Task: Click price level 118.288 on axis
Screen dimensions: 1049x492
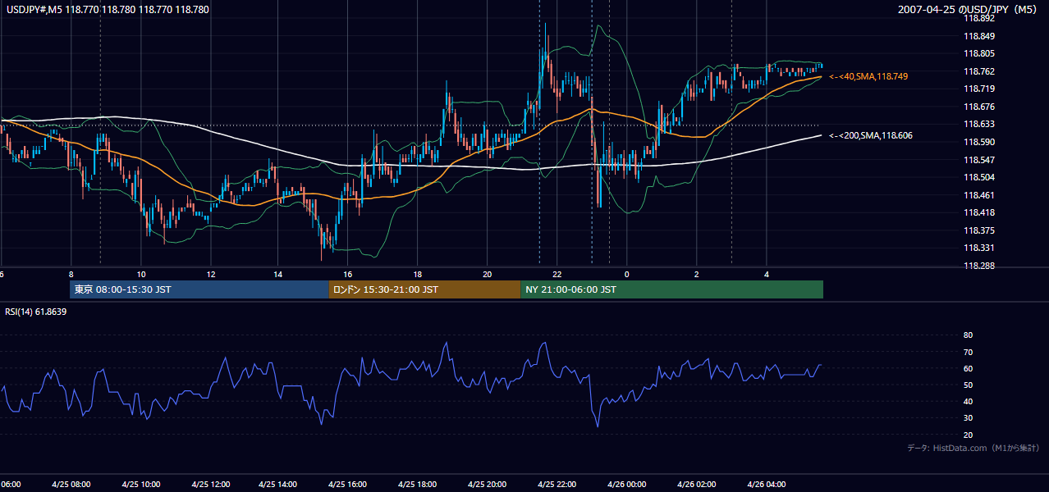Action: (978, 266)
